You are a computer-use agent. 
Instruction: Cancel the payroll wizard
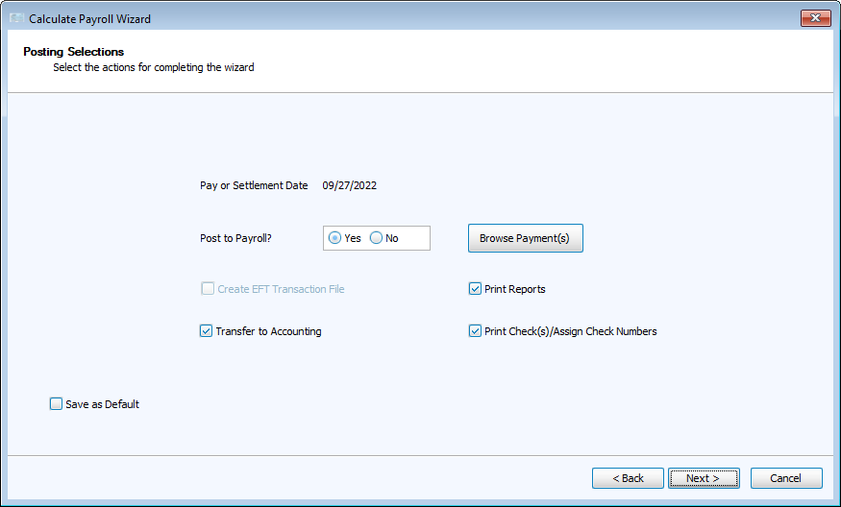[x=785, y=478]
